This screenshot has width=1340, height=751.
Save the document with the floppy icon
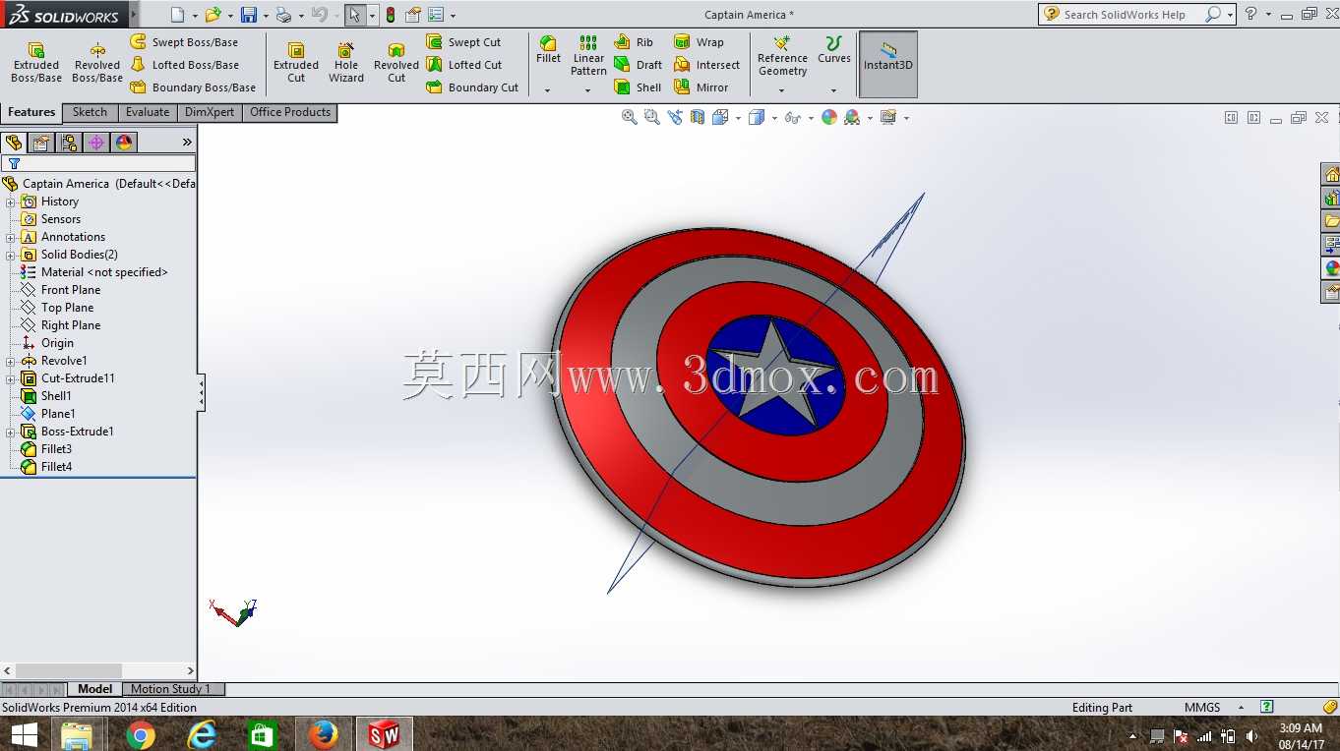point(249,15)
